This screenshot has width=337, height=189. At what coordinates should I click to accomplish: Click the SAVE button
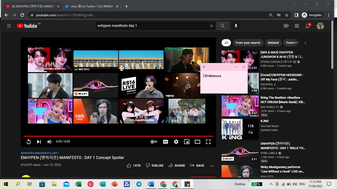click(197, 165)
